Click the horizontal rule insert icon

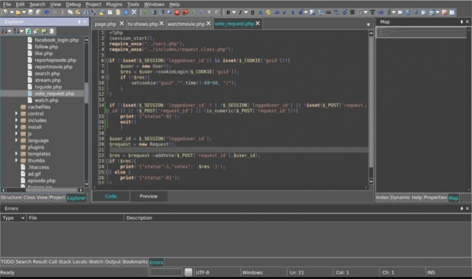pyautogui.click(x=328, y=13)
